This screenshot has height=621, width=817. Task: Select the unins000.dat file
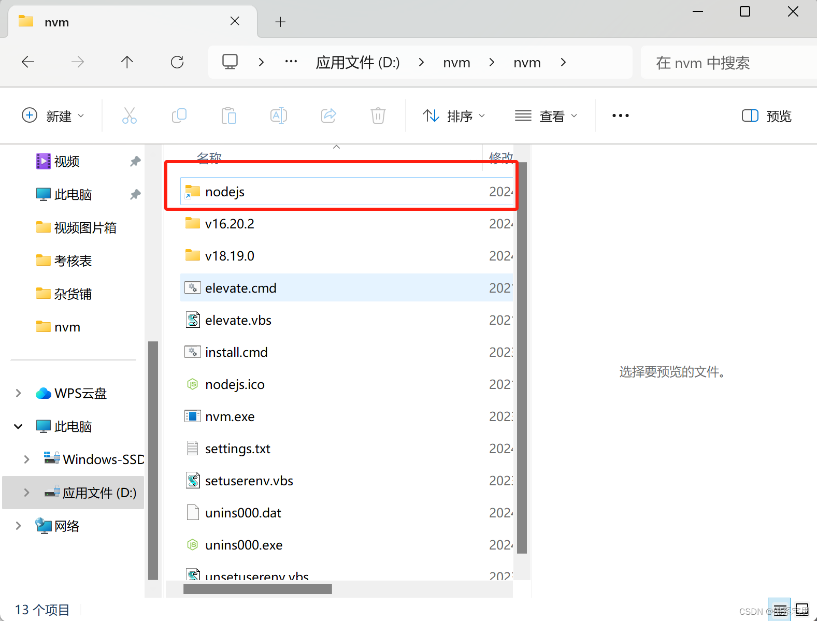pos(346,513)
